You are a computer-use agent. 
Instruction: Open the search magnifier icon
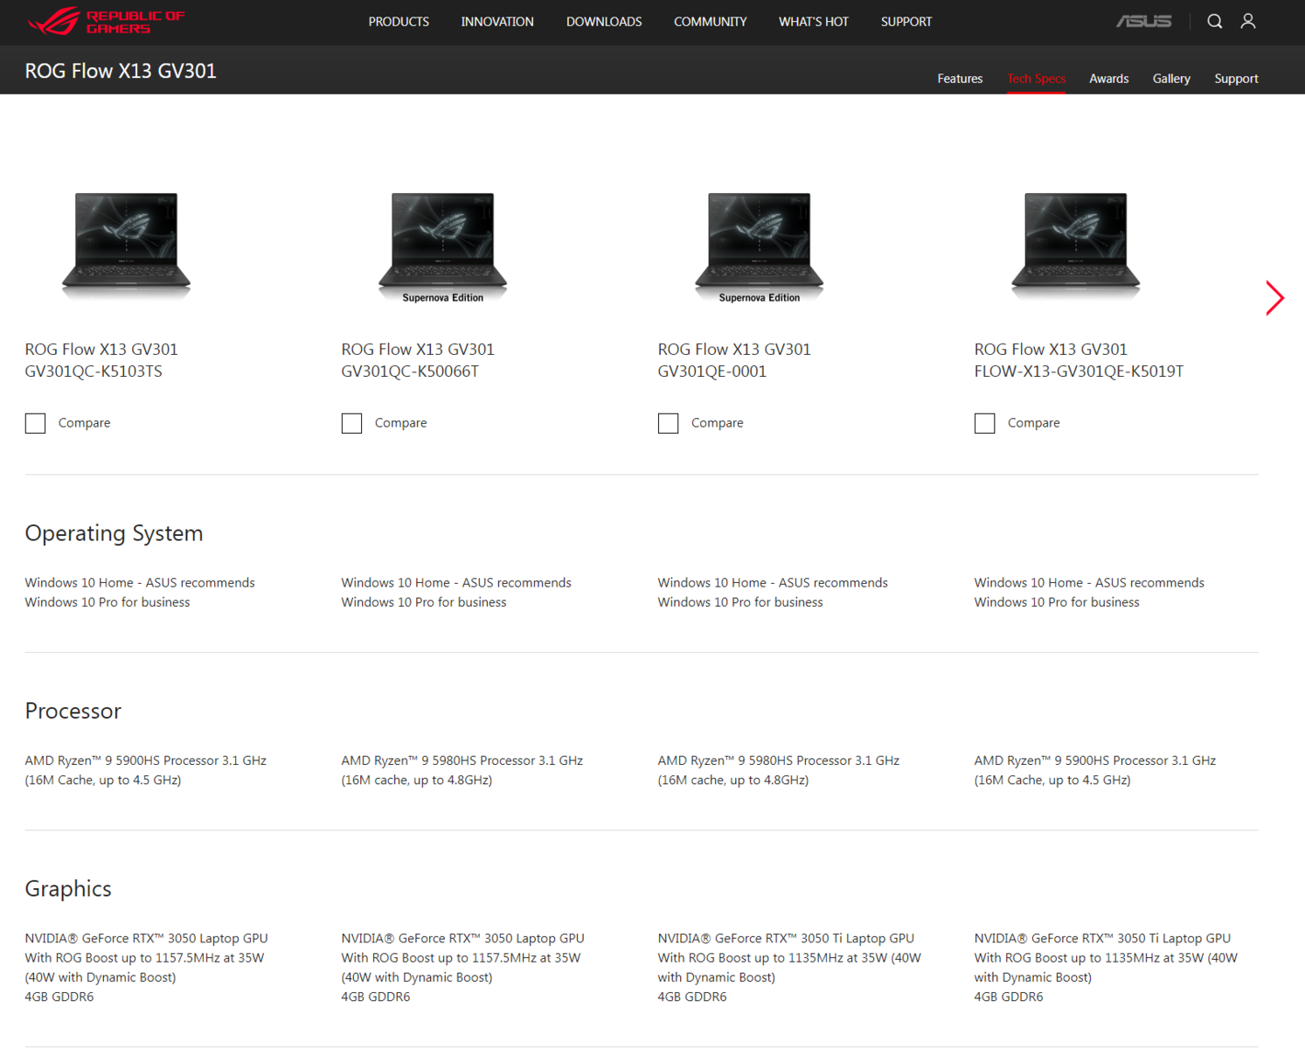pyautogui.click(x=1214, y=21)
